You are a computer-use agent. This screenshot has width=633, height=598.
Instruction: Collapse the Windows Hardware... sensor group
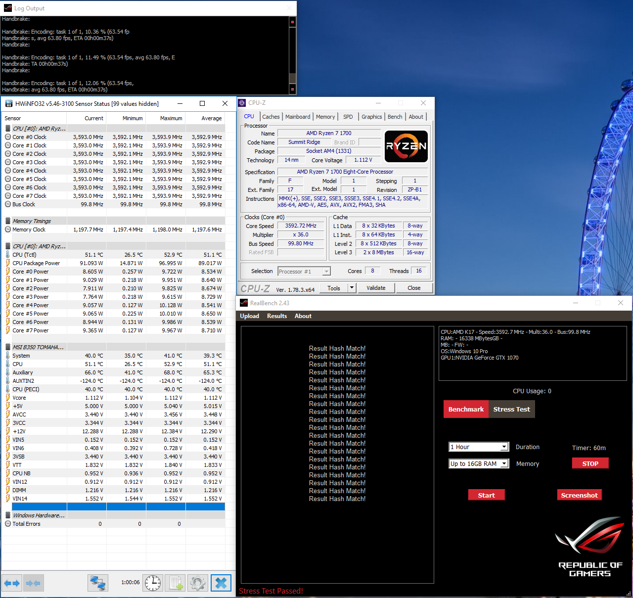coord(8,515)
